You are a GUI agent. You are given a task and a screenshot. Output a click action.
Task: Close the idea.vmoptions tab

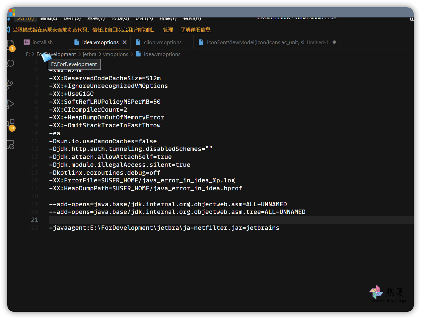pos(124,42)
